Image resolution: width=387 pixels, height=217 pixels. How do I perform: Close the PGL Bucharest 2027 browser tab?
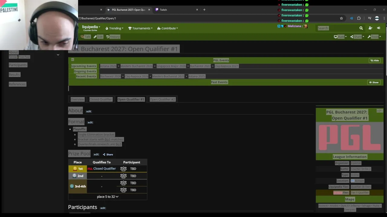point(149,10)
